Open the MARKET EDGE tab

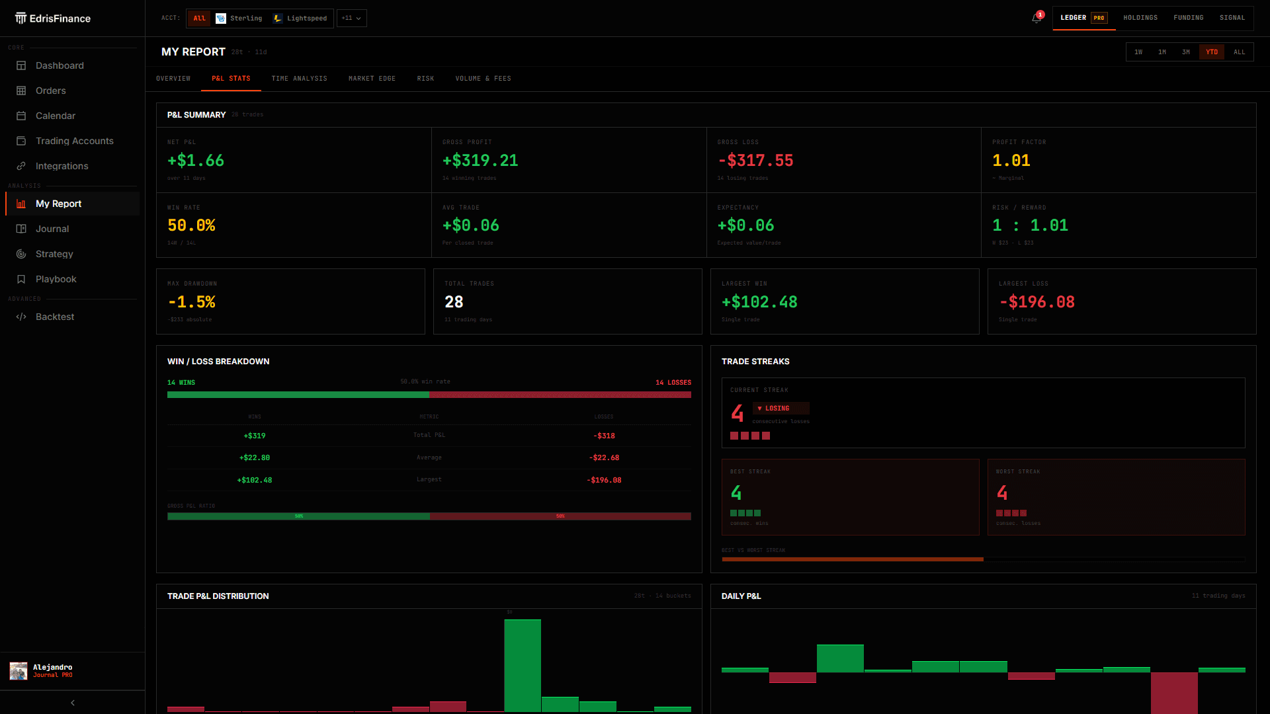click(372, 79)
